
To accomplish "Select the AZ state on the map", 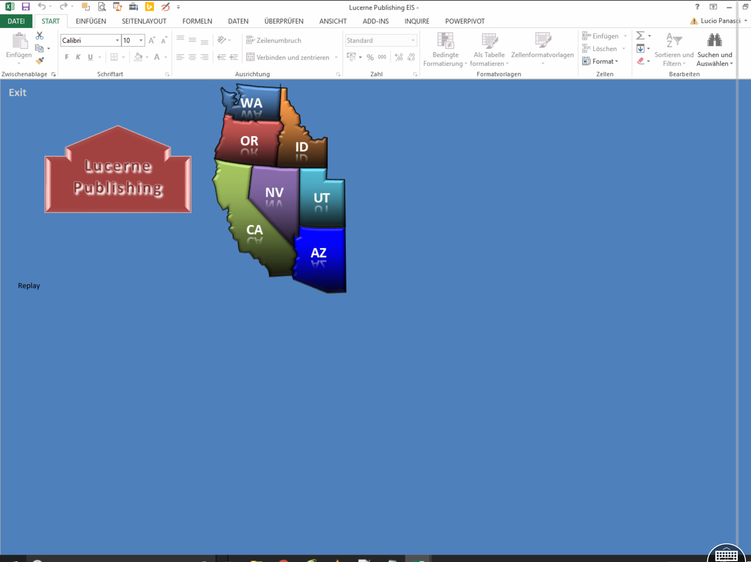I will pyautogui.click(x=319, y=253).
